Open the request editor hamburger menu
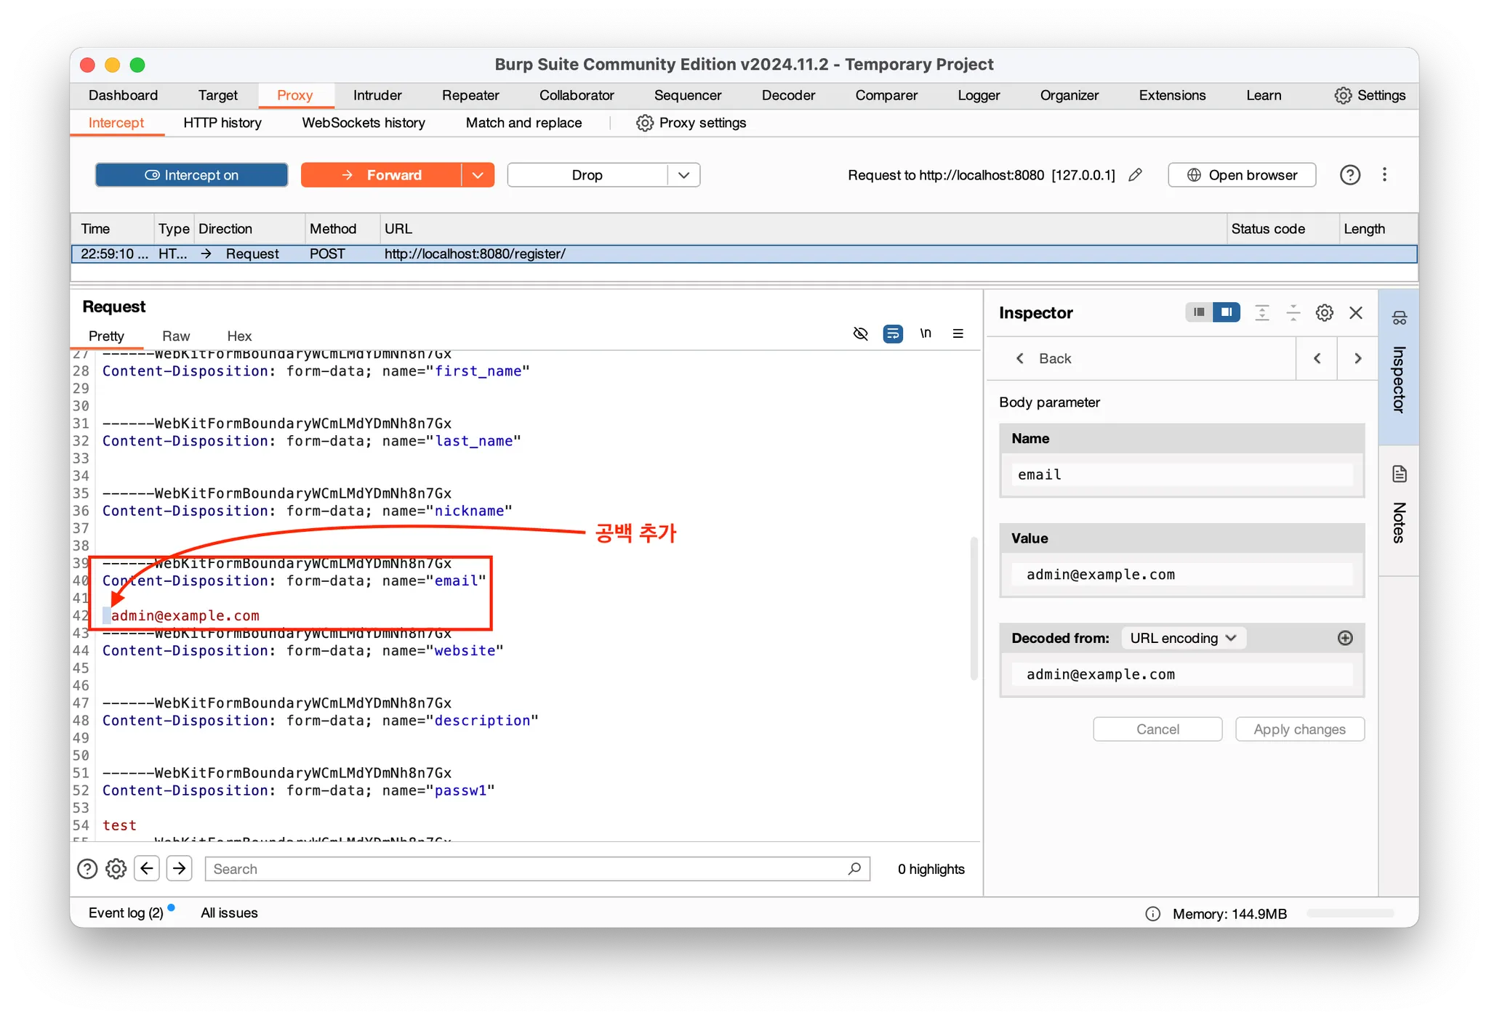 [x=958, y=333]
